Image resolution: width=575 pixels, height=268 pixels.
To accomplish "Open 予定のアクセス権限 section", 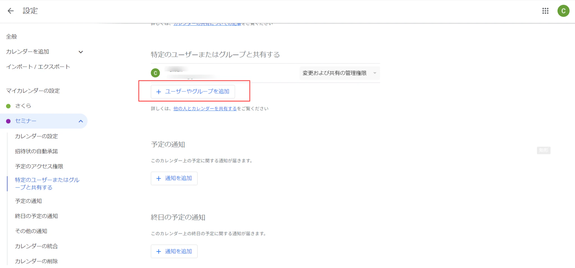I will [x=39, y=167].
